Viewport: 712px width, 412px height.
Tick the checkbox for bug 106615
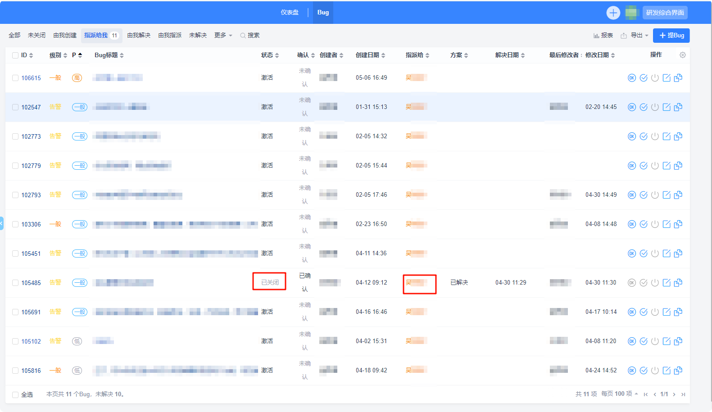tap(15, 78)
